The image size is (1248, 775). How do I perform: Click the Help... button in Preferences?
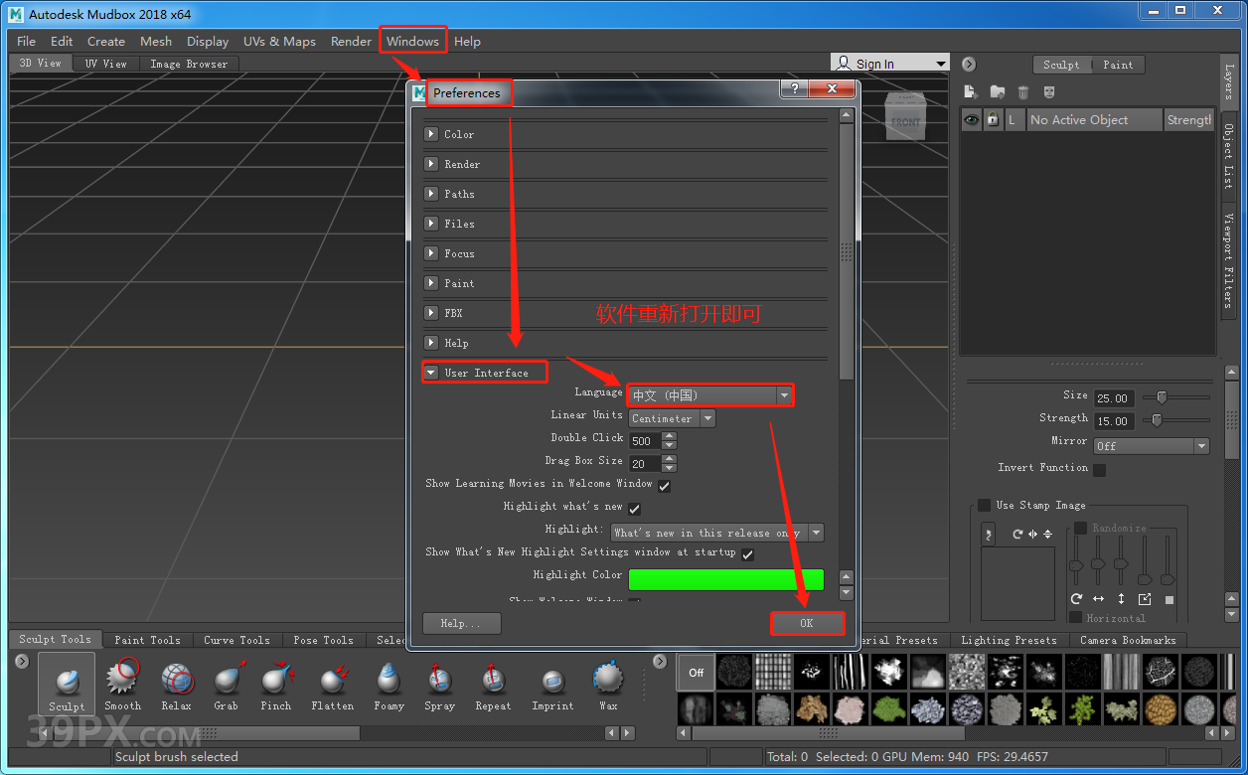pos(461,623)
